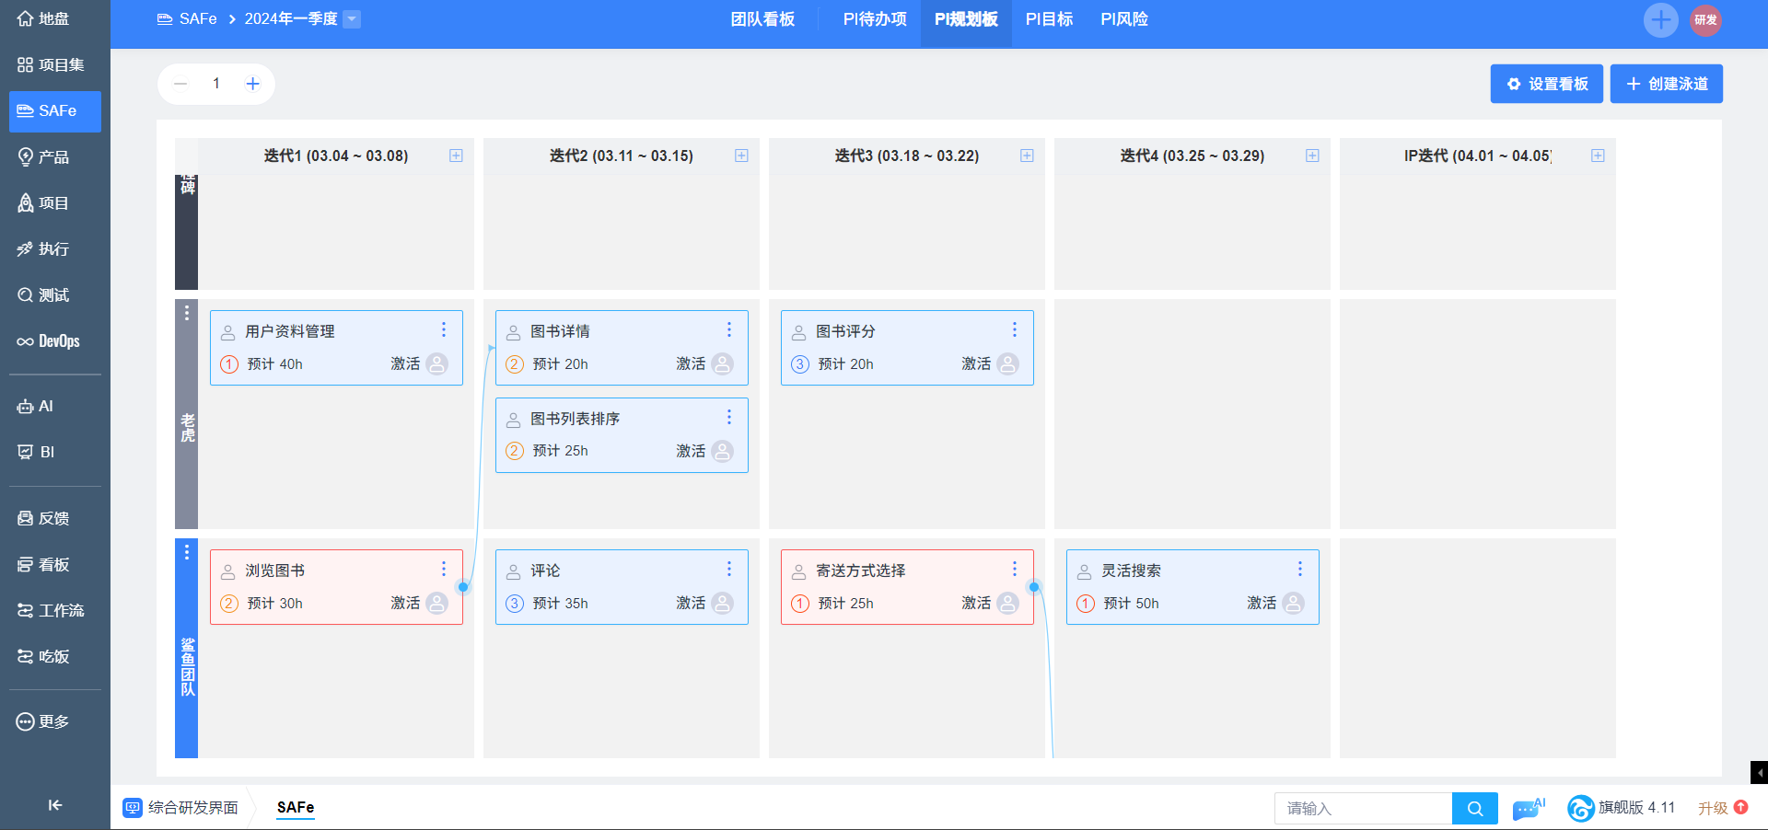Screen dimensions: 1768x830
Task: Collapse the left sidebar
Action: 54,805
